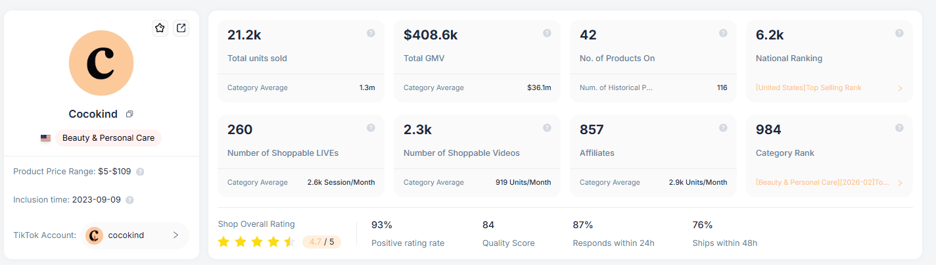Click the 87% responds within 24h

pos(583,225)
